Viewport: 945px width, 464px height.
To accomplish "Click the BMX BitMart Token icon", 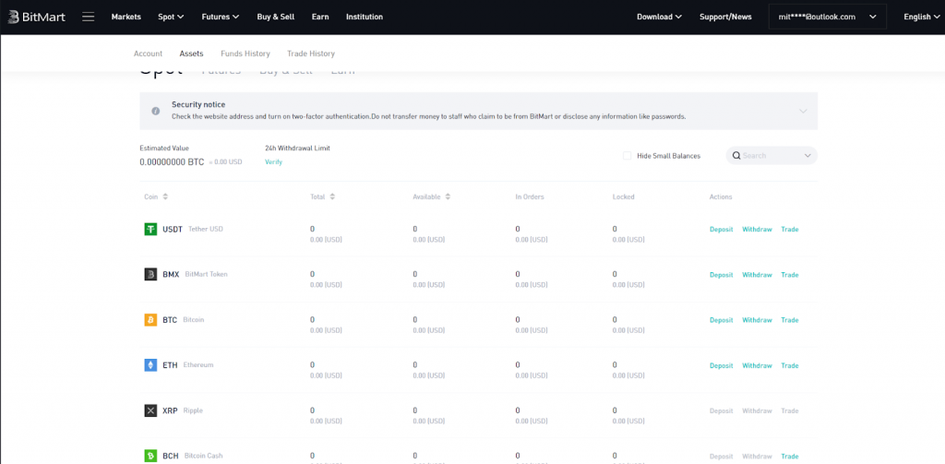I will (x=150, y=275).
